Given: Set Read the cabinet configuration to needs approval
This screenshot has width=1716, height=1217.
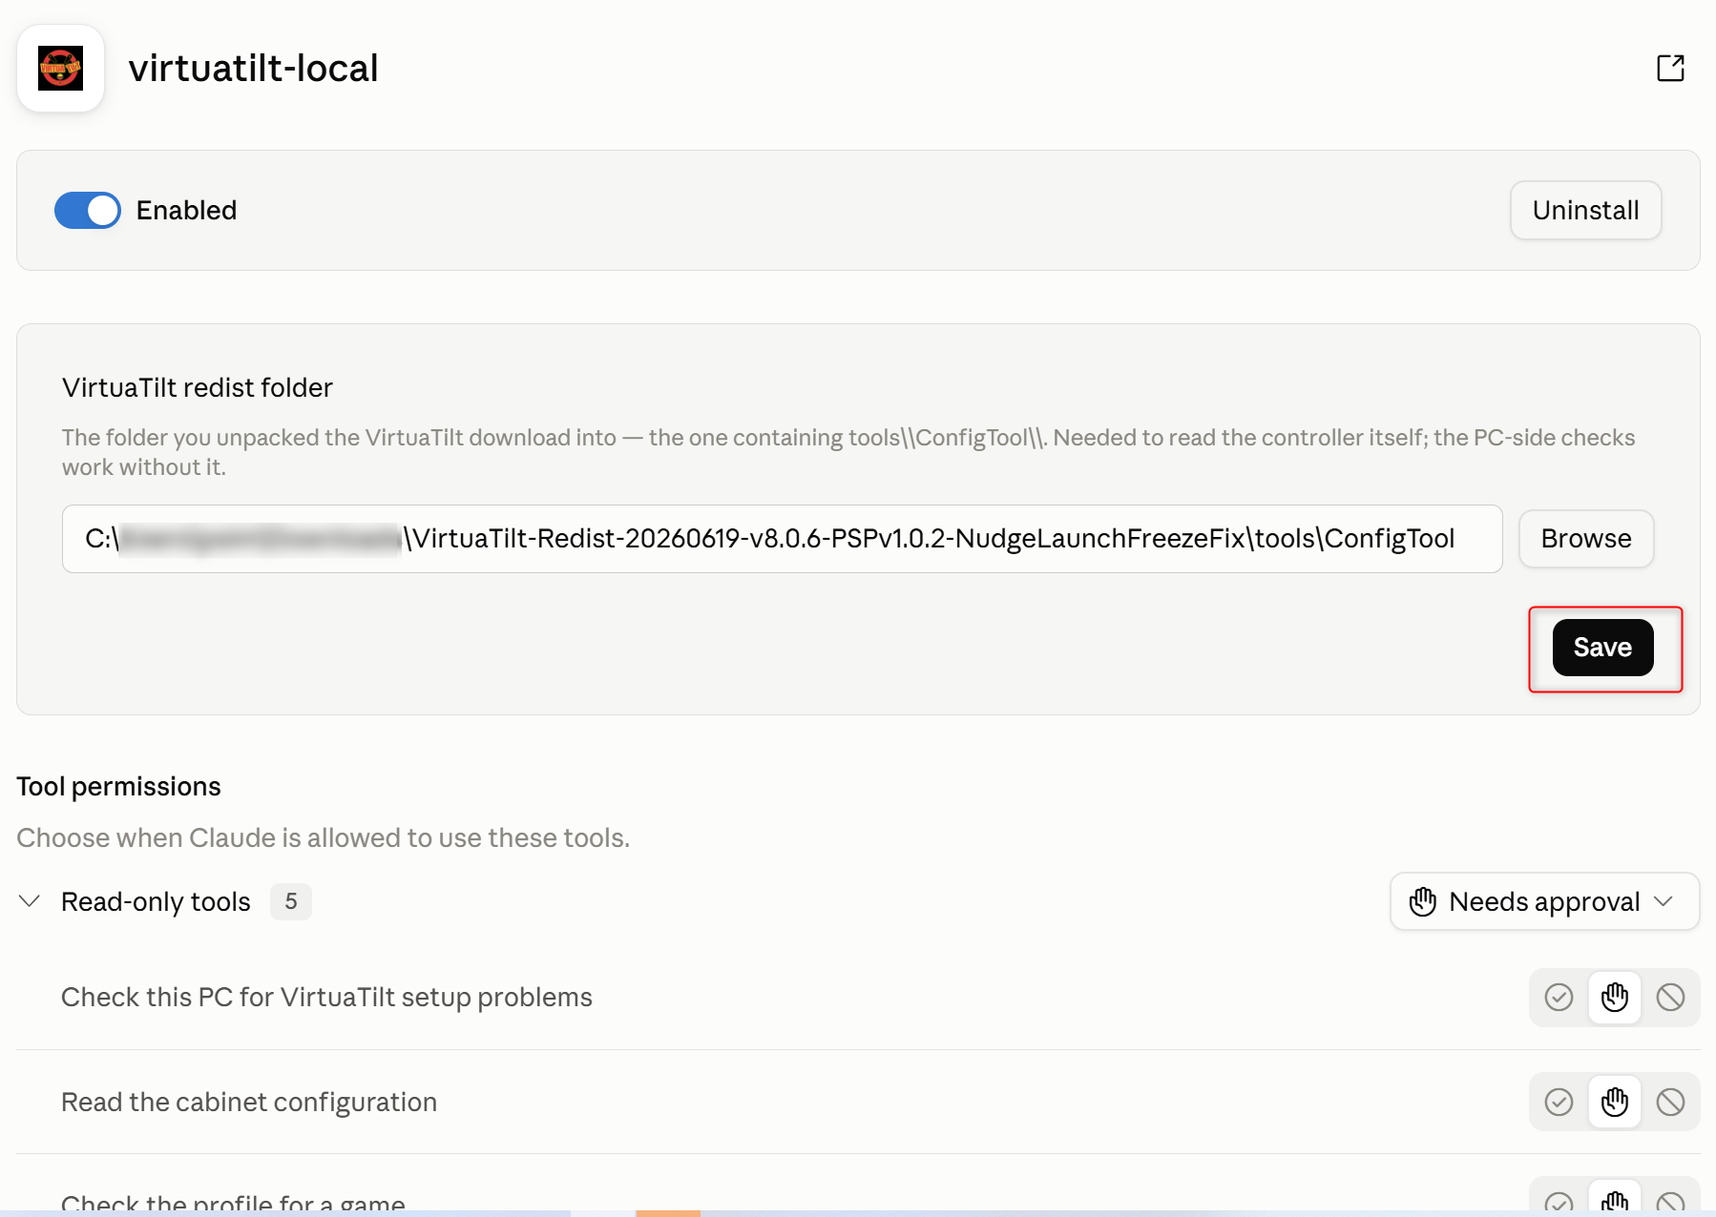Looking at the screenshot, I should [x=1614, y=1103].
